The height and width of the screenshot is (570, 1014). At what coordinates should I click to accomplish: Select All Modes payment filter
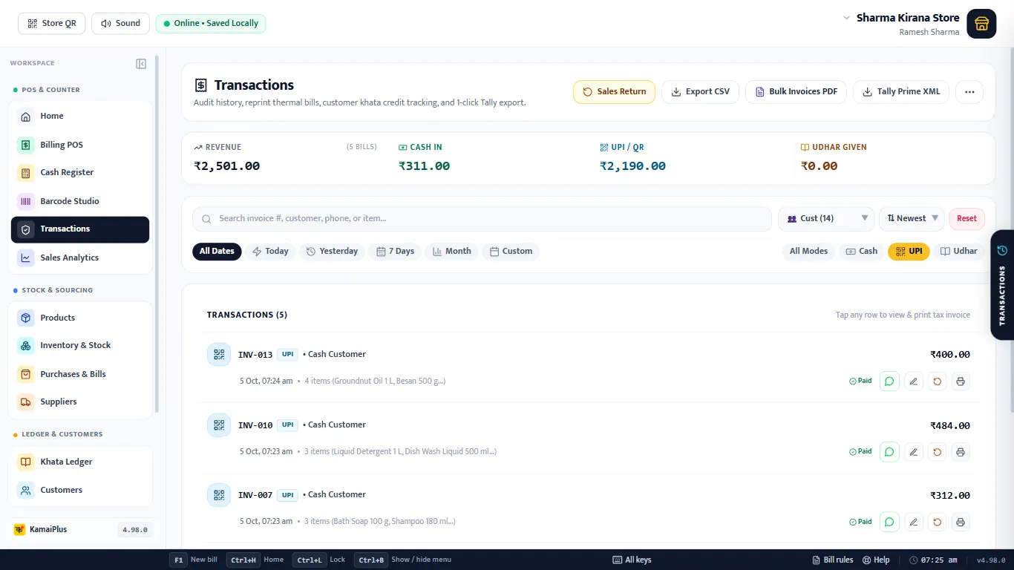(x=808, y=252)
